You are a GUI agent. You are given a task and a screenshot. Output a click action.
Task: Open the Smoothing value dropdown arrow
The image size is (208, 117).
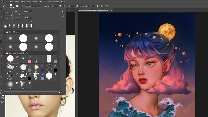pyautogui.click(x=94, y=6)
